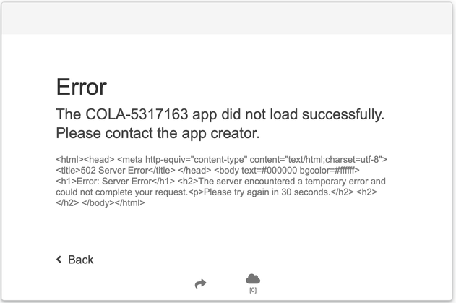This screenshot has width=456, height=303.
Task: Click the [0] counter below the cloud
Action: click(x=253, y=290)
